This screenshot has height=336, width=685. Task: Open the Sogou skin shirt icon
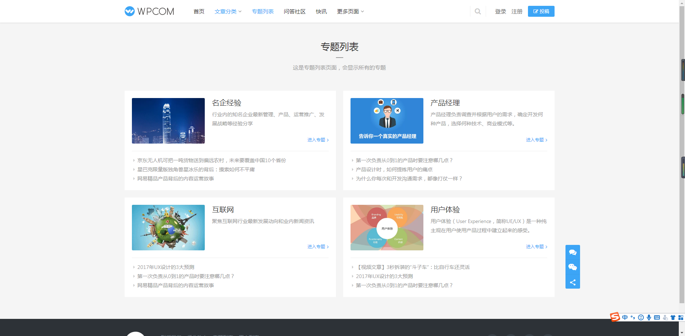[673, 317]
